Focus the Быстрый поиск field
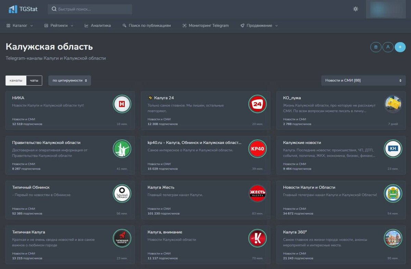Image resolution: width=411 pixels, height=269 pixels. 90,9
